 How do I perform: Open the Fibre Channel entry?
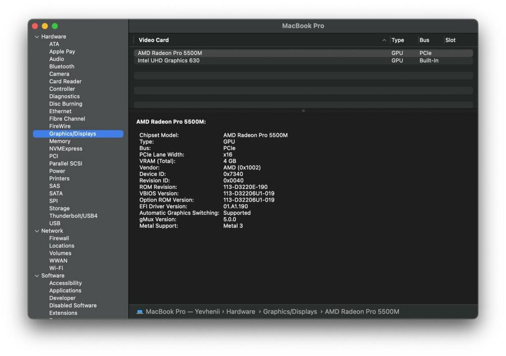pyautogui.click(x=67, y=118)
